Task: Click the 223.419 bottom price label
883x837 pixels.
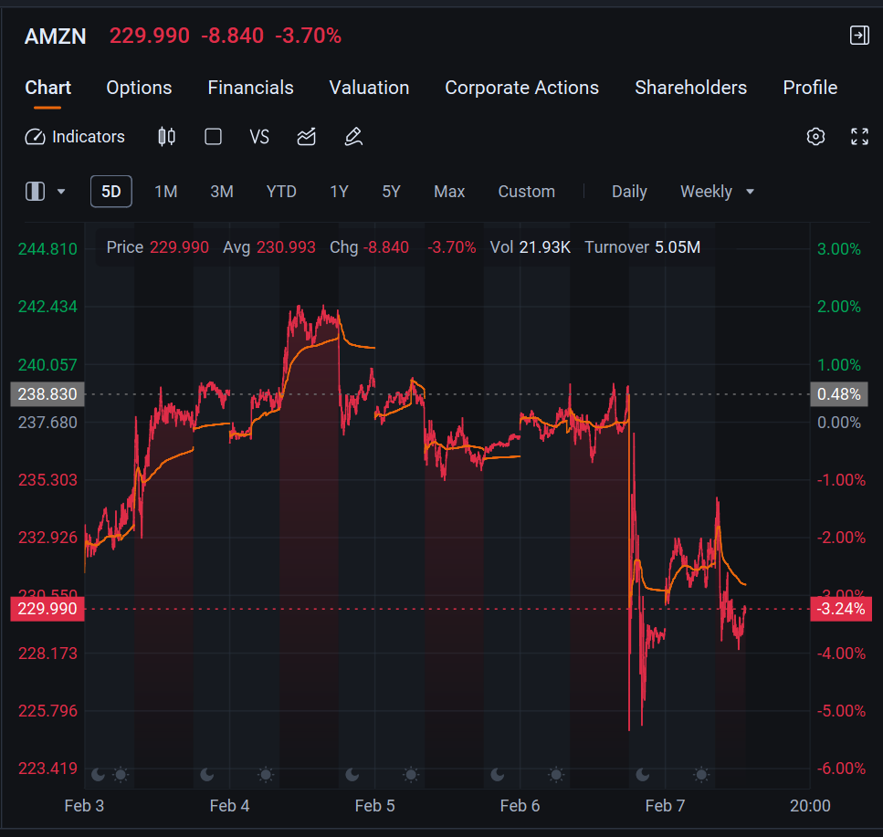Action: coord(47,769)
